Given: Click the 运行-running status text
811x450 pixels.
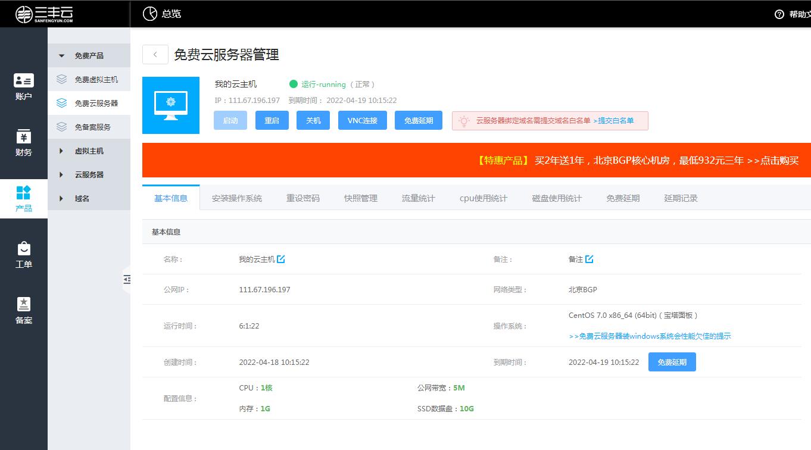Looking at the screenshot, I should click(x=323, y=85).
